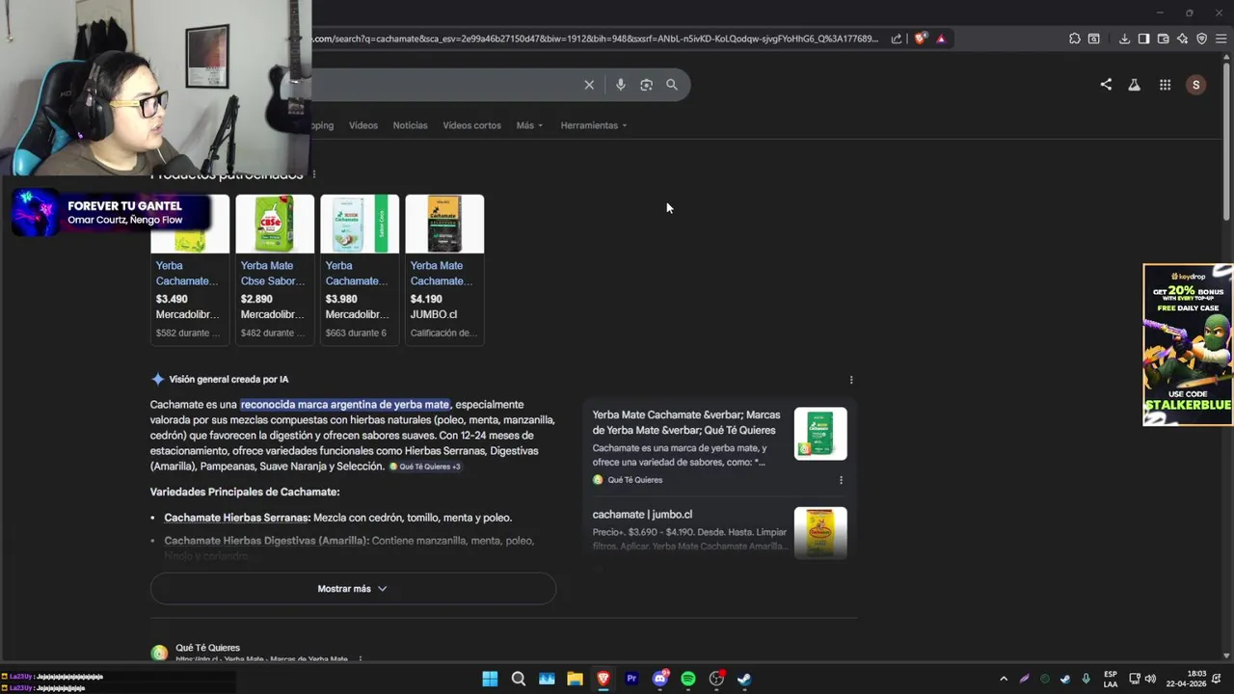The height and width of the screenshot is (694, 1234).
Task: Click the yellow Cachamate jumbo.cl thumbnail
Action: (820, 532)
